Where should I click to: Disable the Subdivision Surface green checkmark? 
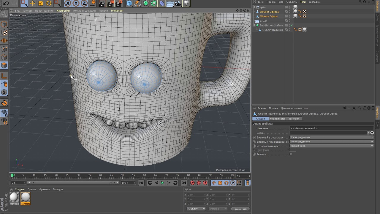click(291, 25)
